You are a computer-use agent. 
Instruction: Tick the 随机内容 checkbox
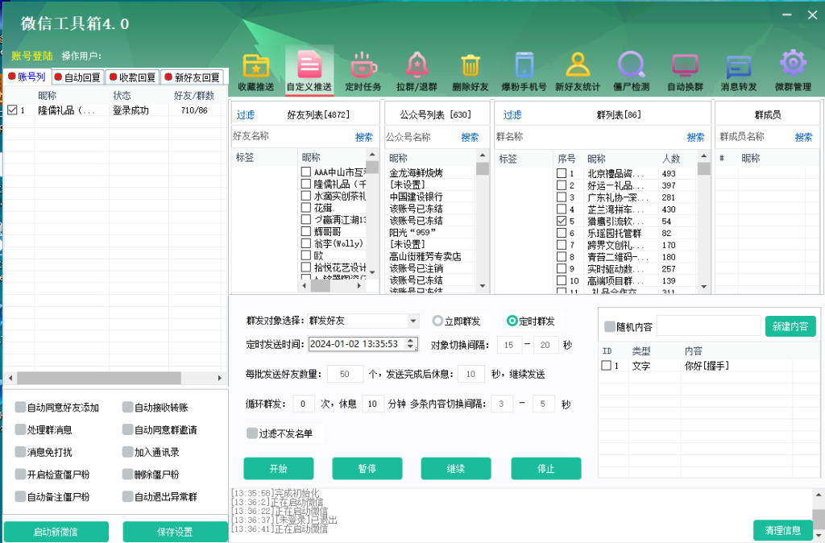click(610, 326)
